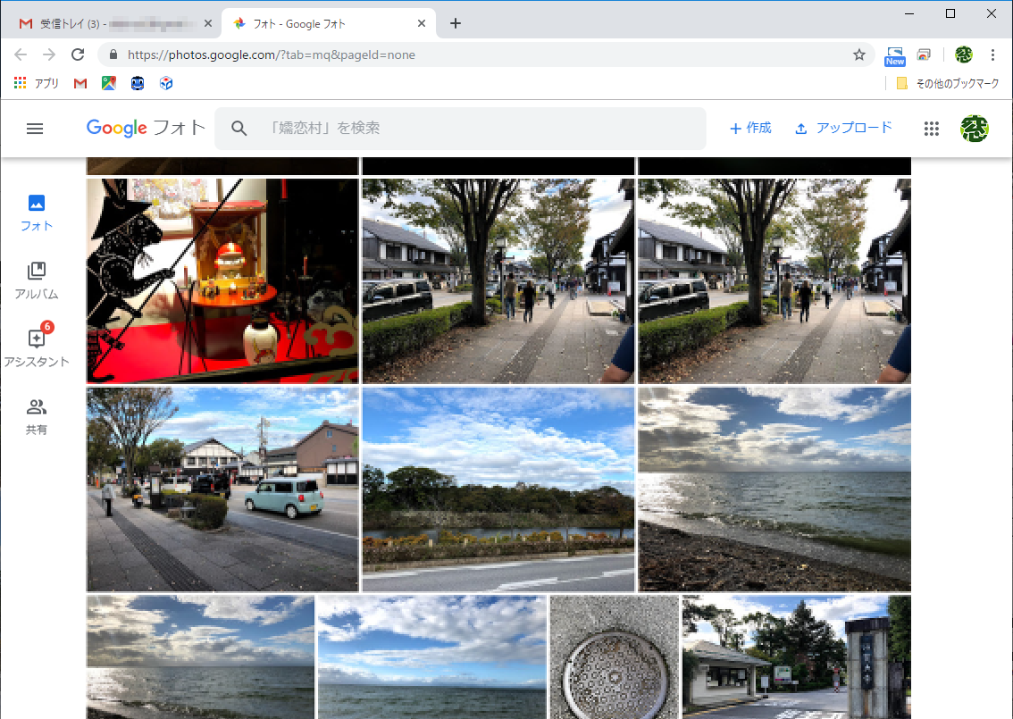Open the Gmail bookmark icon
1013x719 pixels.
tap(80, 82)
